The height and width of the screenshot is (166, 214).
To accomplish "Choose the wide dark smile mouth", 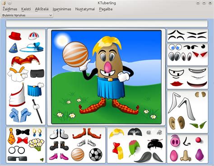I will point(197,84).
